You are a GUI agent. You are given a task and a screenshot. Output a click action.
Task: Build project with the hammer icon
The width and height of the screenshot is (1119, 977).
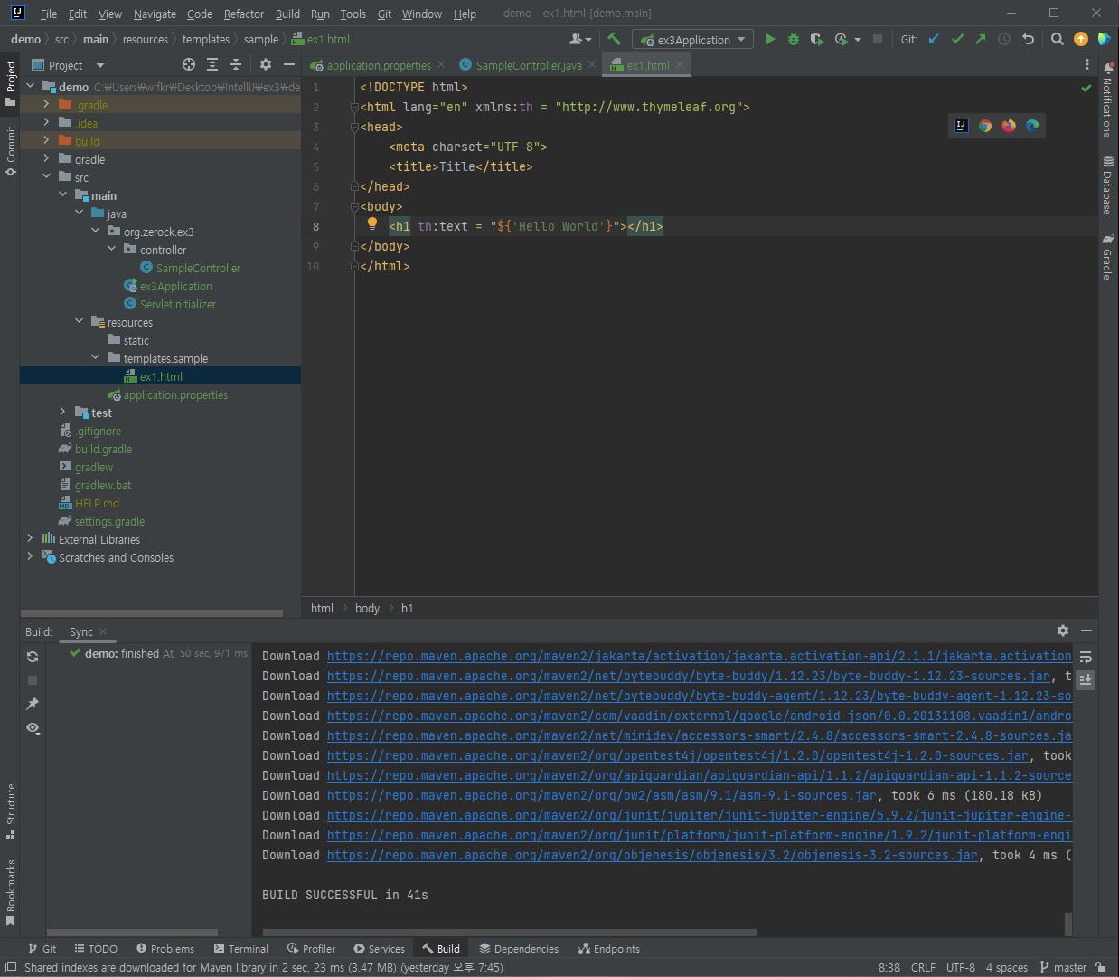(615, 39)
